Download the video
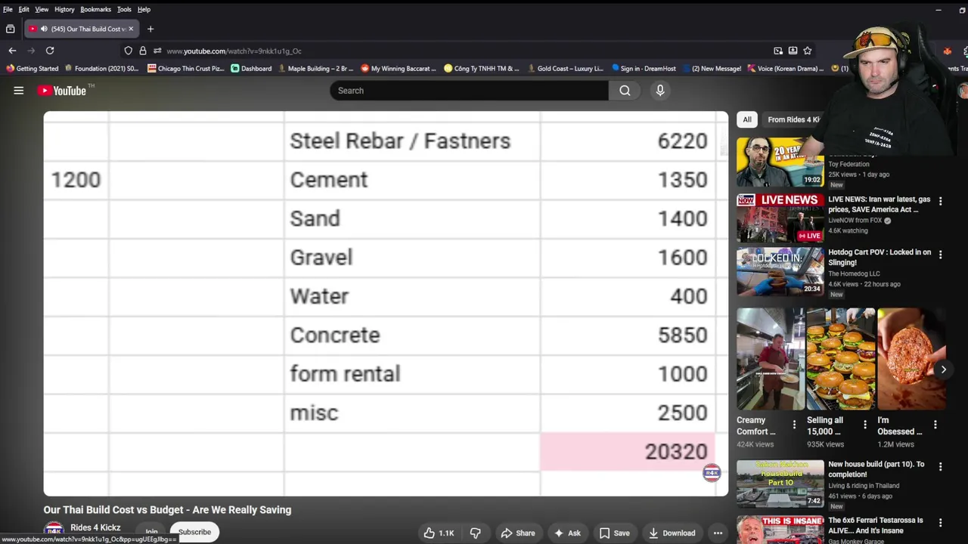 tap(672, 533)
